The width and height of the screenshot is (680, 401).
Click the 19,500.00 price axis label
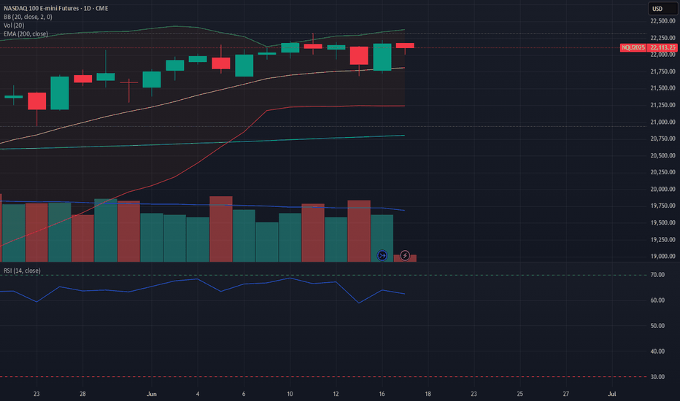point(662,222)
